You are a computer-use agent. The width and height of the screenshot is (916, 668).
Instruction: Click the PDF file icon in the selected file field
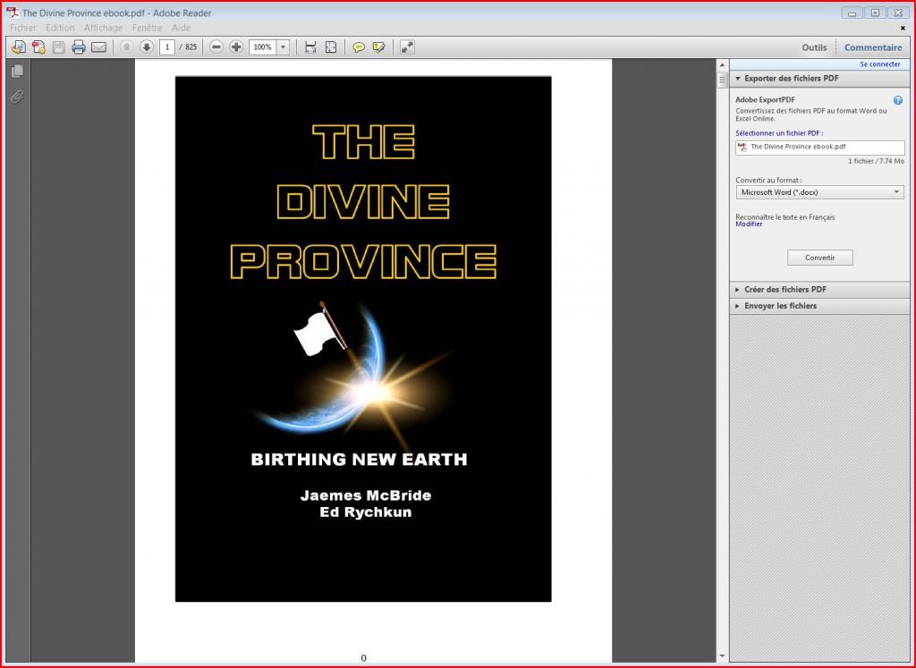[742, 148]
